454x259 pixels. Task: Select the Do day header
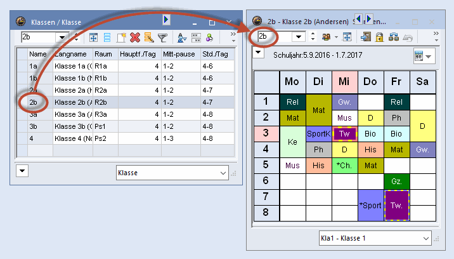370,82
